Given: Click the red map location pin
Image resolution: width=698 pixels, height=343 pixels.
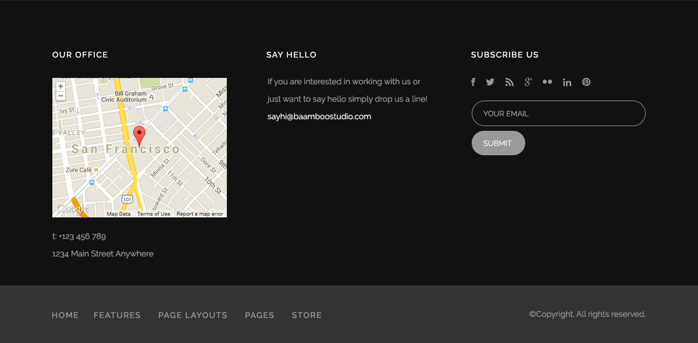Looking at the screenshot, I should tap(139, 134).
